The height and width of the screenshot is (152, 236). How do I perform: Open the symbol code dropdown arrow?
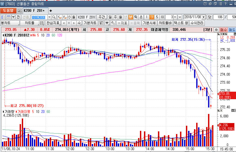(49, 17)
